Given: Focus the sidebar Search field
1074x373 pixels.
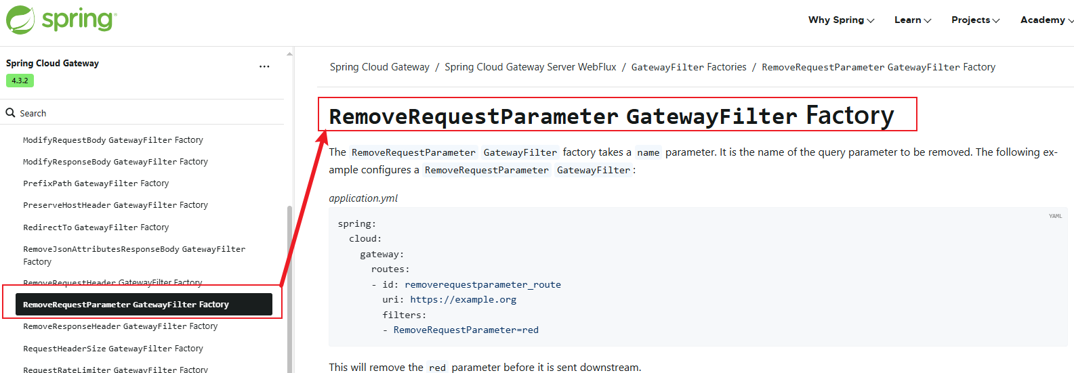Looking at the screenshot, I should pos(142,113).
